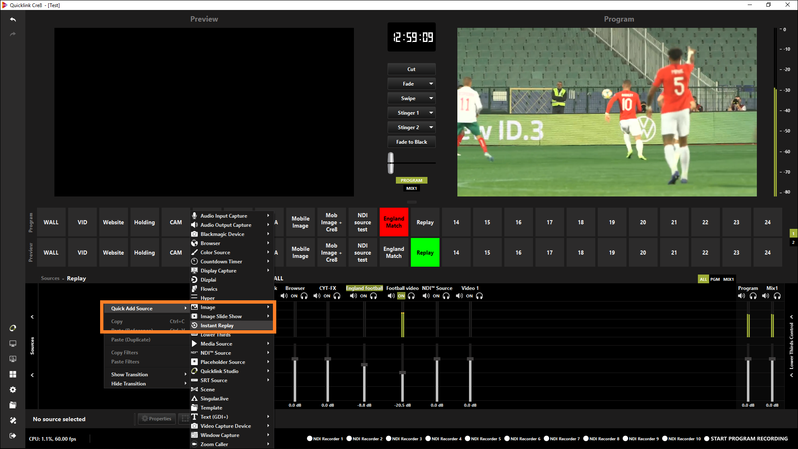The image size is (798, 449).
Task: Click the exit icon at sidebar bottom
Action: 13,436
